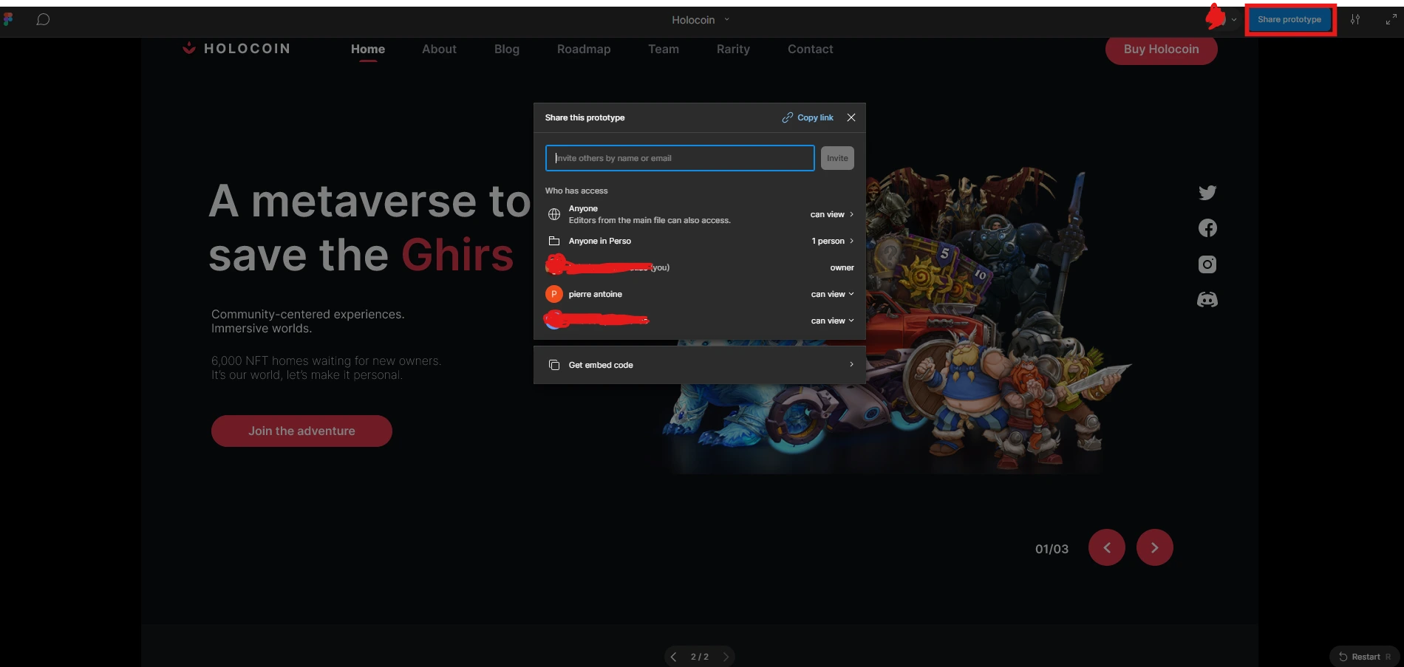
Task: Open the user avatar dropdown chevron
Action: coord(1234,20)
